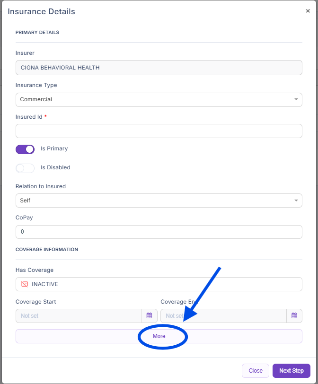
Task: Open dropdown showing Commercial value
Action: (151, 100)
